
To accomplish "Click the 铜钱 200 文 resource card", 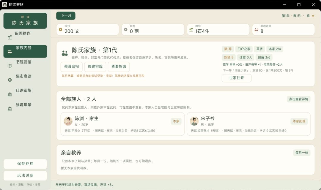I will [x=88, y=29].
